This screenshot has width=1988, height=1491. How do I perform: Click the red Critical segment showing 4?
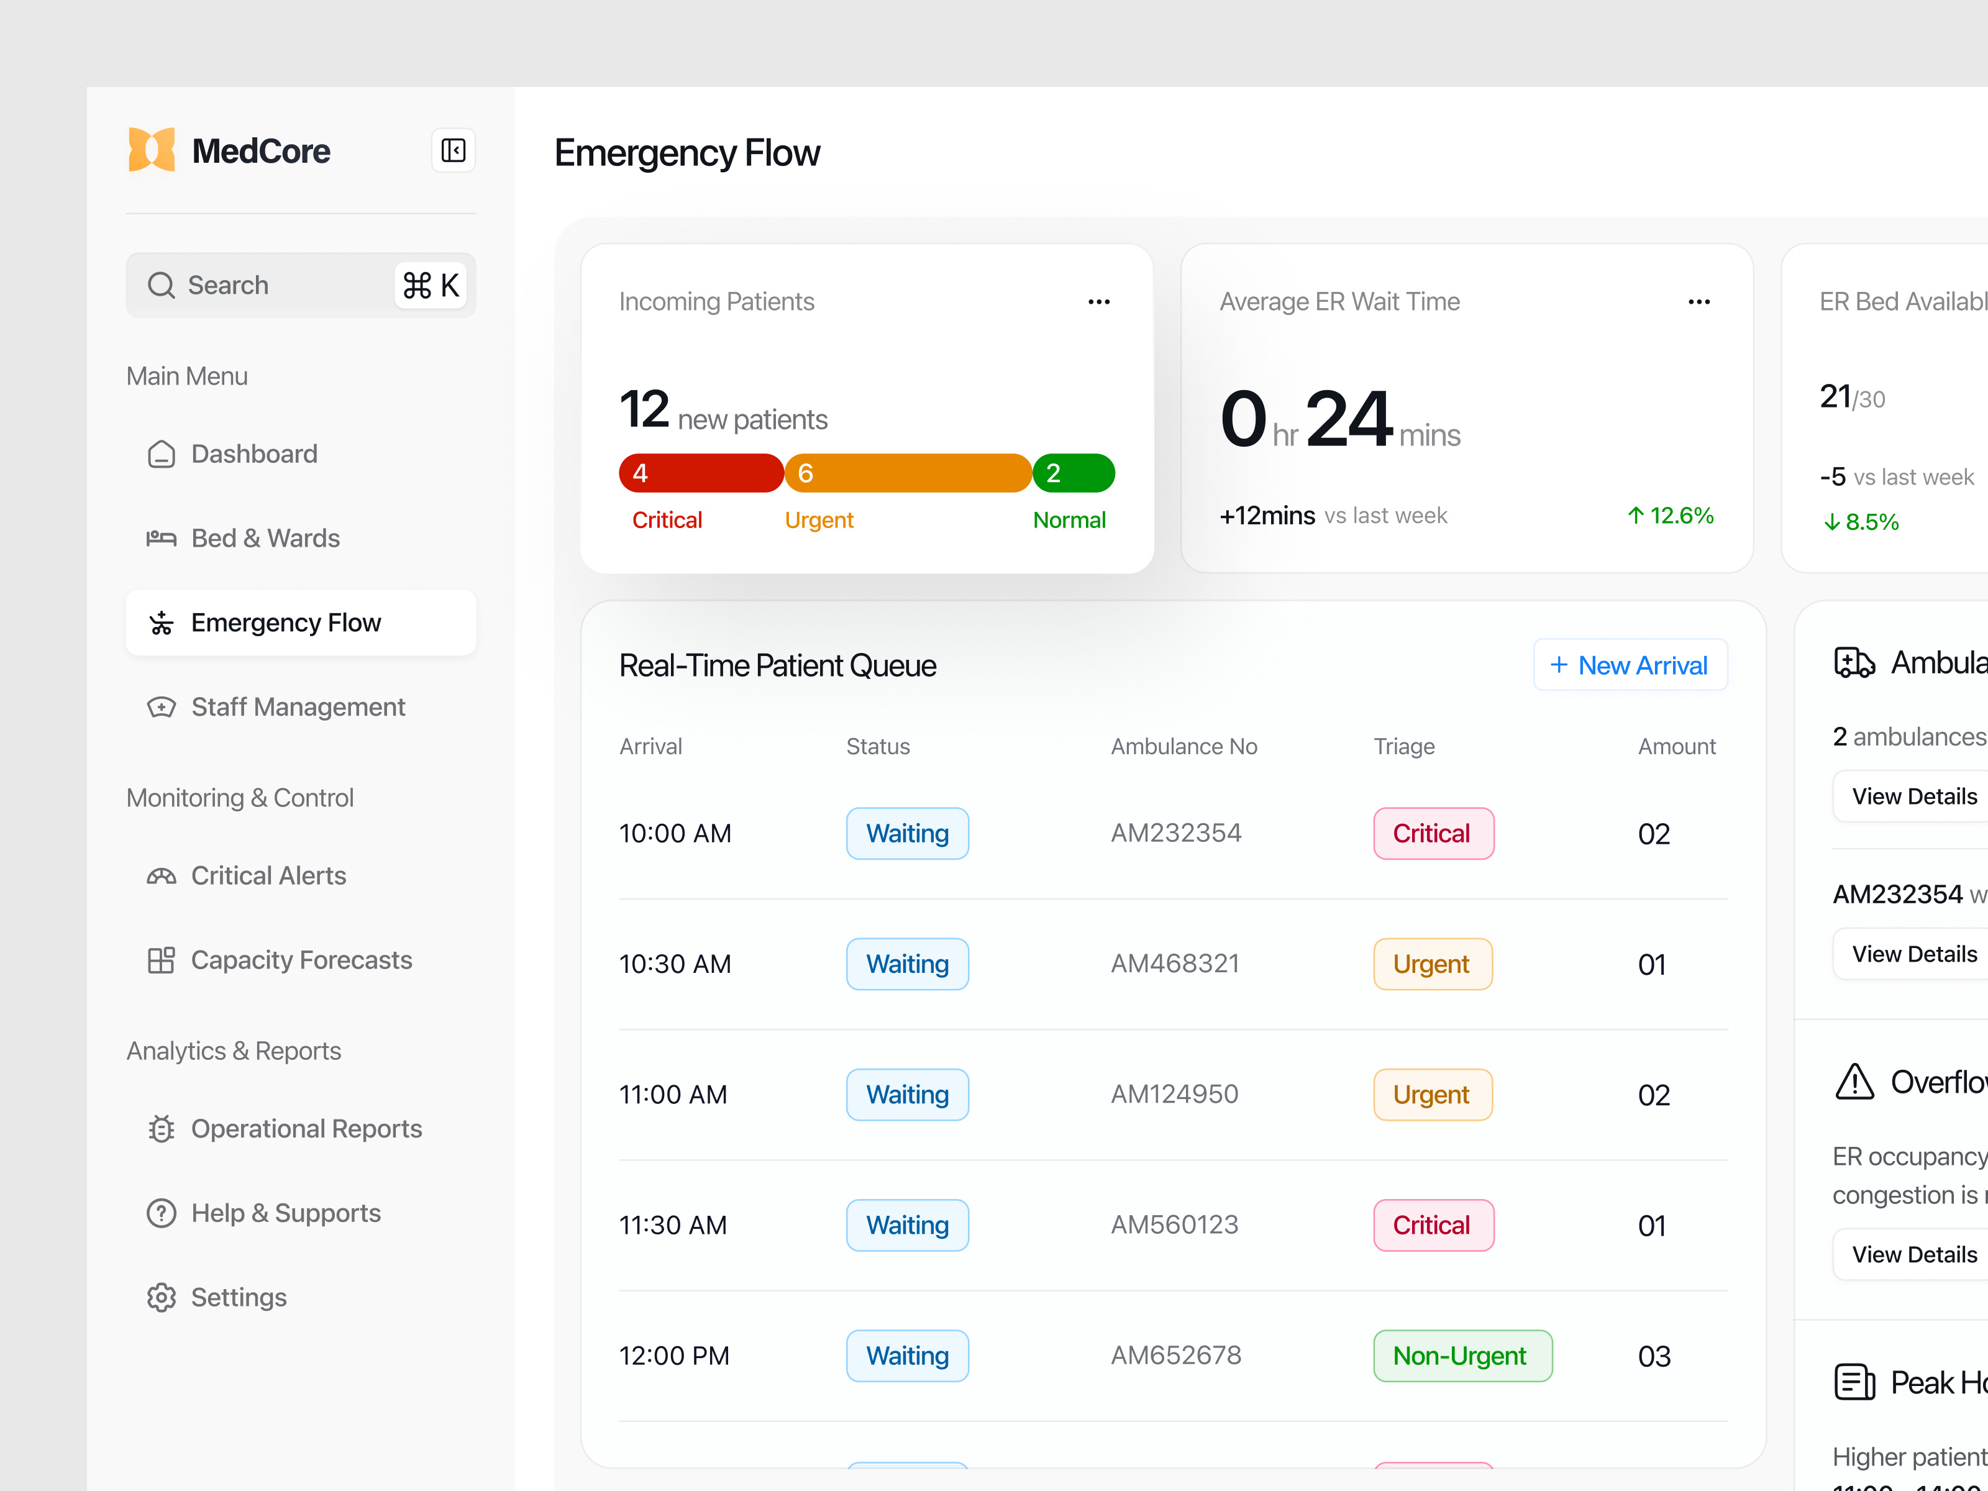(701, 473)
